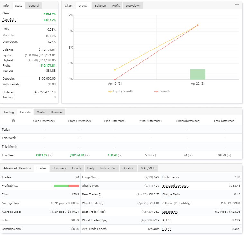Show the Drawdown chart tab
Viewport: 244px width, 235px height.
click(133, 6)
